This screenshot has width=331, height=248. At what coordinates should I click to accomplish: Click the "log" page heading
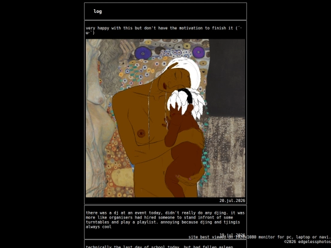pyautogui.click(x=97, y=12)
